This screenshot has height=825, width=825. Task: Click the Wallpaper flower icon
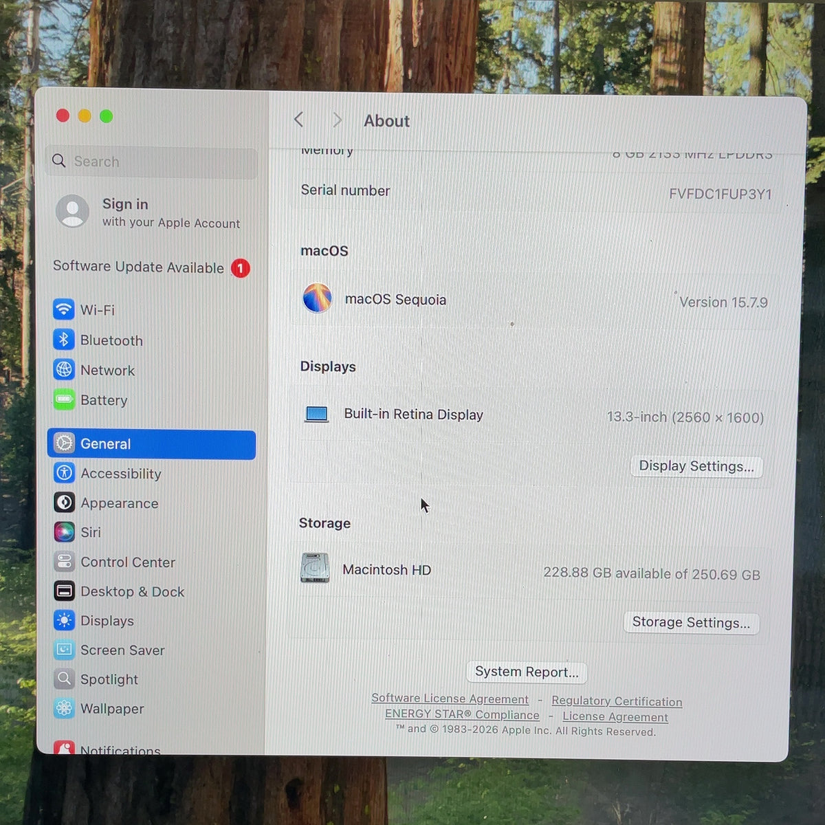pos(64,708)
